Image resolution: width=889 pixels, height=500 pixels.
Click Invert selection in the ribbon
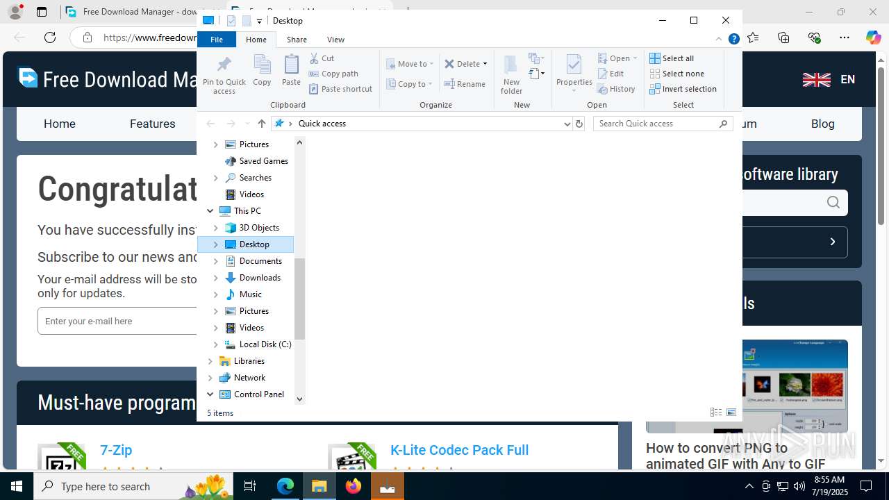(x=683, y=89)
